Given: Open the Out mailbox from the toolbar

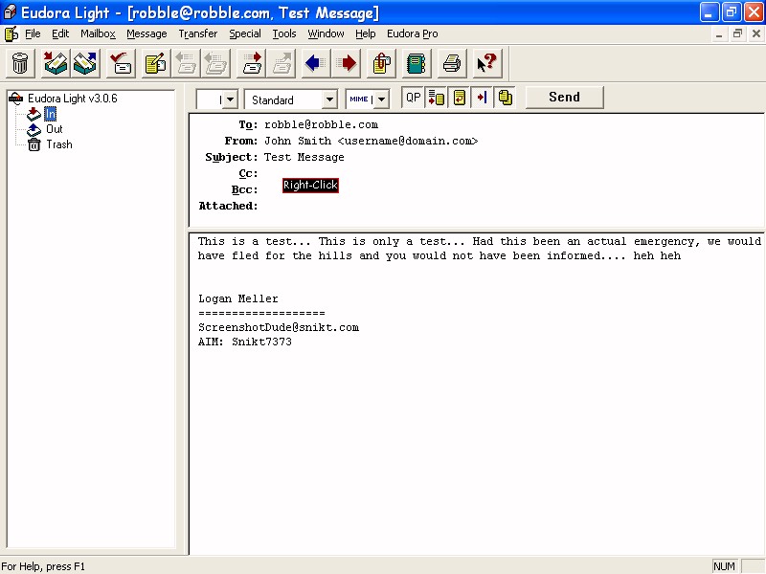Looking at the screenshot, I should tap(85, 63).
